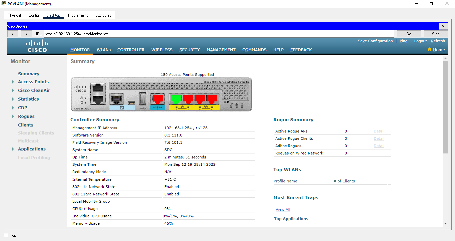Screen dimensions: 455x241
Task: Click the scrollbar up arrow
Action: click(445, 59)
